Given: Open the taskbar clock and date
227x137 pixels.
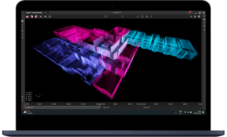Looking at the screenshot, I should tap(198, 112).
